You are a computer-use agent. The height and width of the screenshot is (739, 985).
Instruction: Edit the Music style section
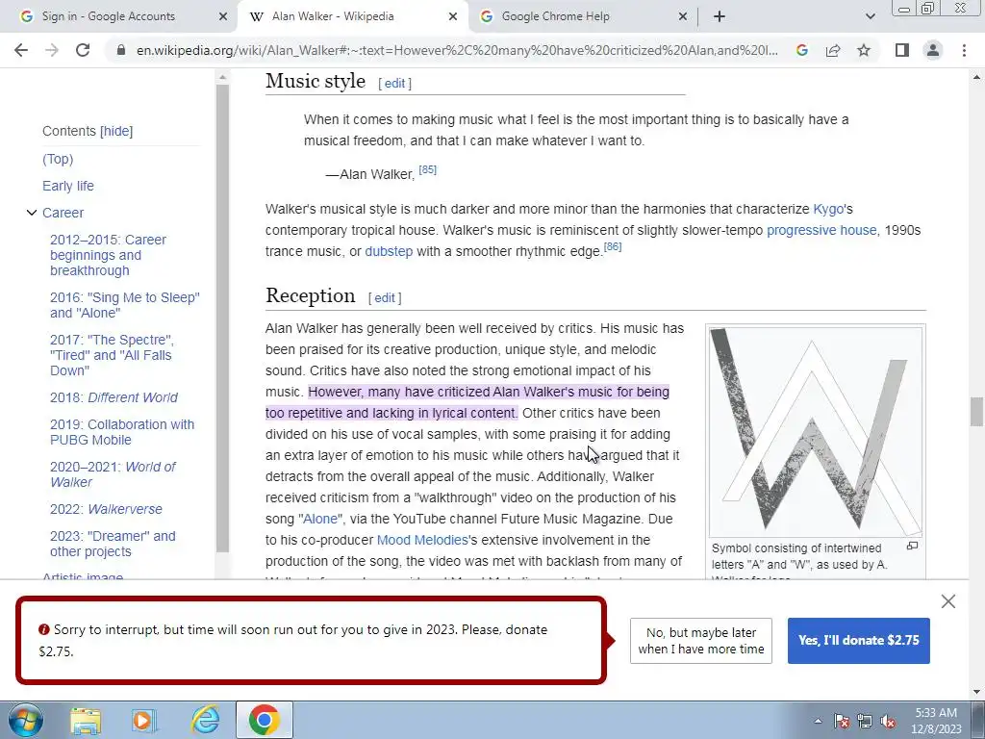(394, 83)
